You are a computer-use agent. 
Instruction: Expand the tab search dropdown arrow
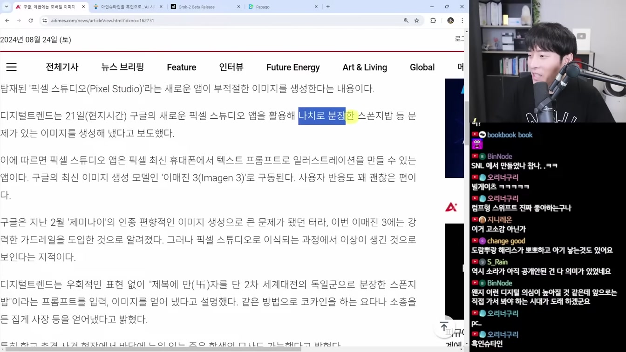(6, 7)
